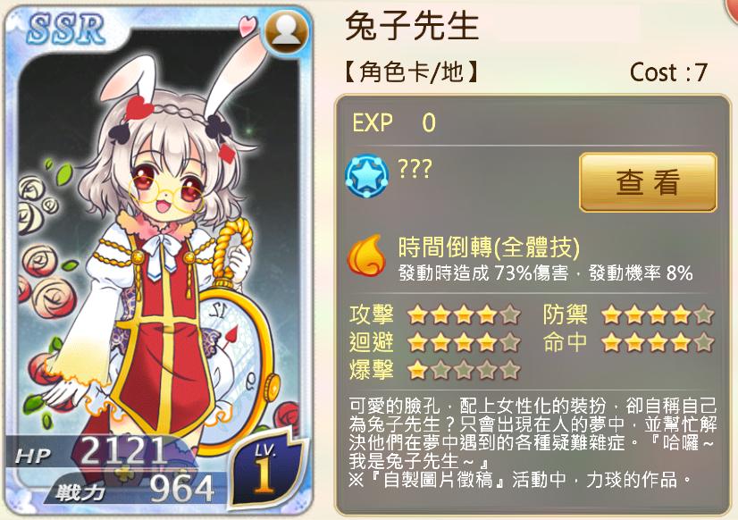Click the 迴避 star rating

point(464,342)
